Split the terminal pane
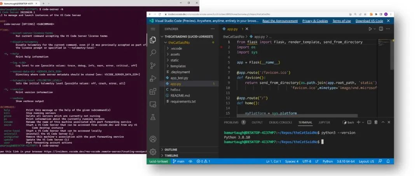This screenshot has width=417, height=176. pos(369,122)
